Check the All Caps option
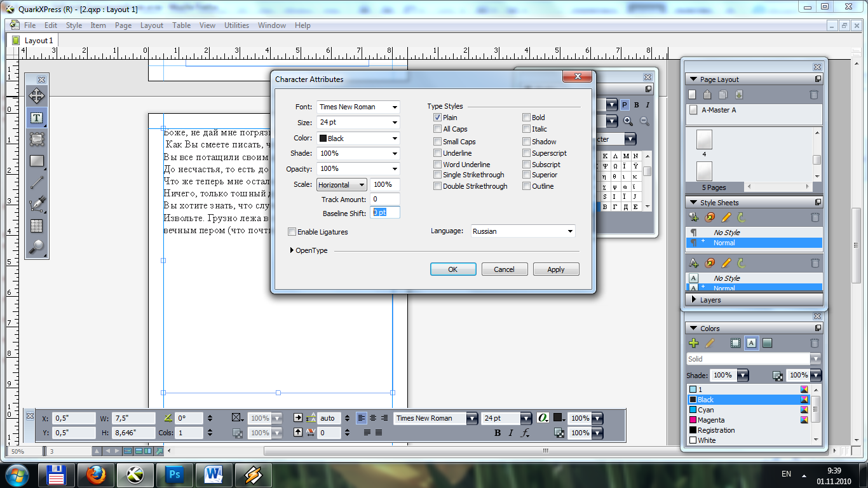The height and width of the screenshot is (488, 868). click(x=437, y=129)
